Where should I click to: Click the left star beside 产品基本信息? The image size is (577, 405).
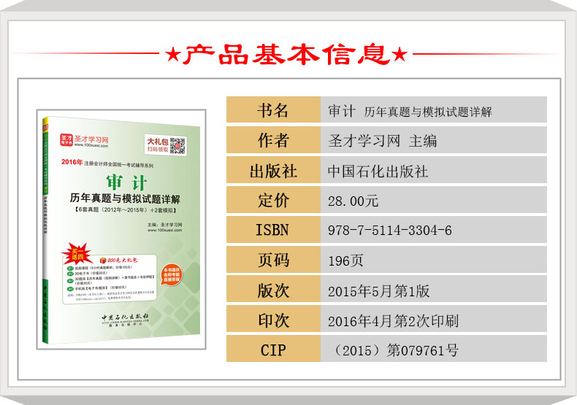[172, 55]
